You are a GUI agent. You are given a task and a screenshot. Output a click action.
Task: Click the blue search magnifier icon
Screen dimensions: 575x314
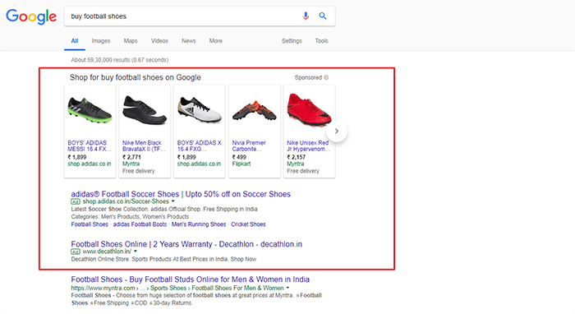click(x=323, y=16)
